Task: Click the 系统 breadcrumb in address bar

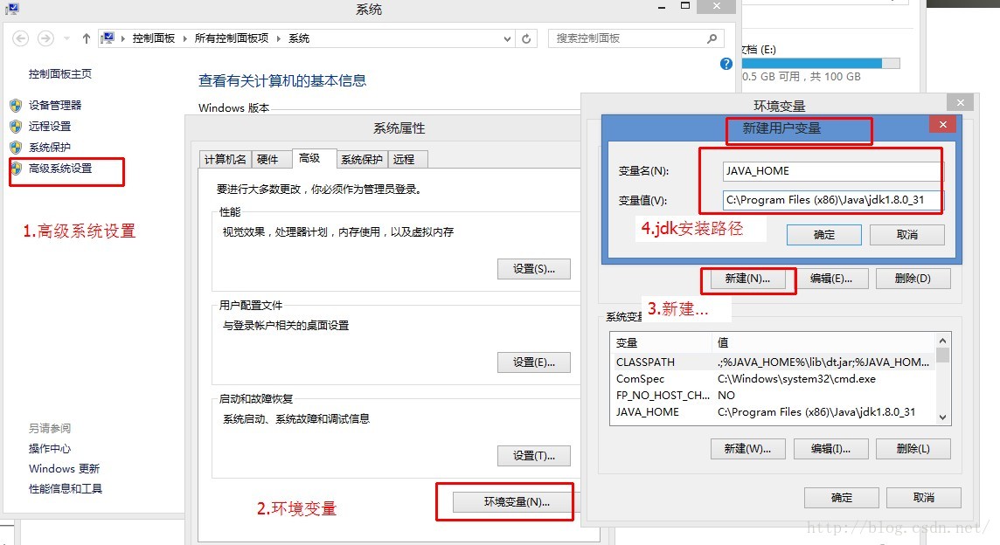Action: 299,39
